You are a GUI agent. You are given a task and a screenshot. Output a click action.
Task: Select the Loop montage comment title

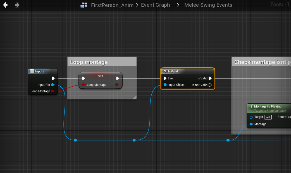pyautogui.click(x=89, y=62)
